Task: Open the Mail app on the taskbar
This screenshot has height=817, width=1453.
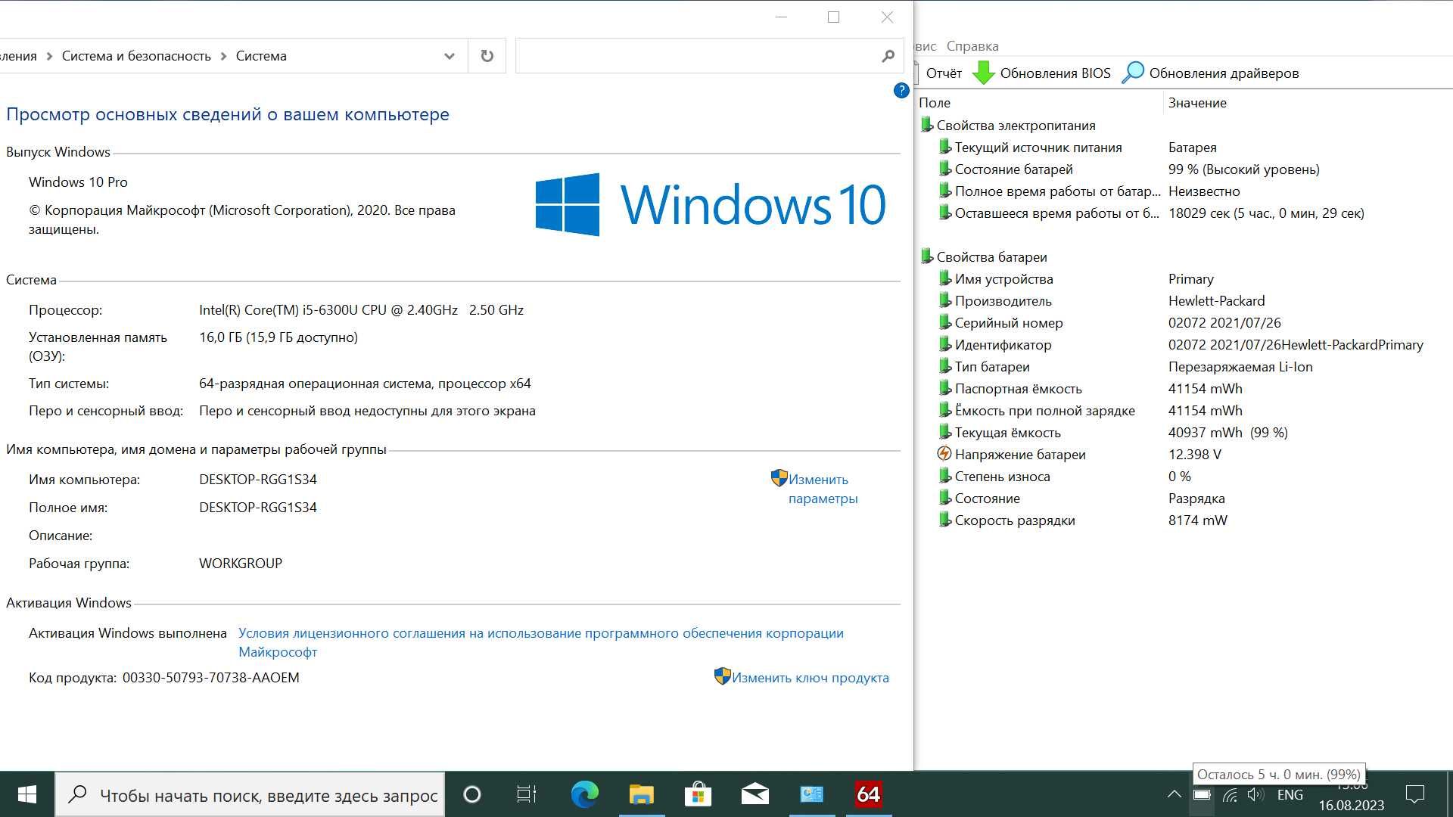Action: click(755, 794)
